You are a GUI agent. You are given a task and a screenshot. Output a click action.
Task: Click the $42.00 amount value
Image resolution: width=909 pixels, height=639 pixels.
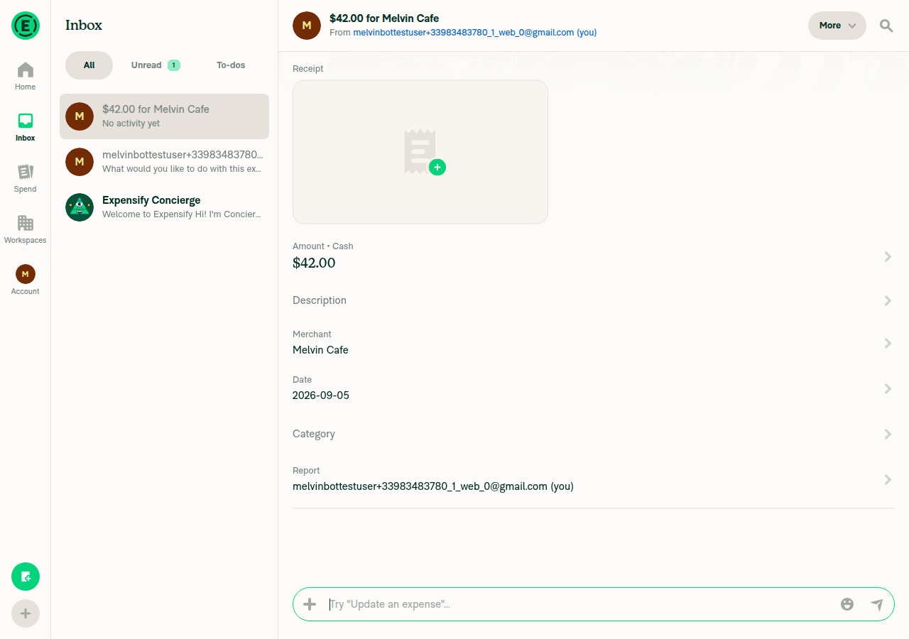click(314, 263)
